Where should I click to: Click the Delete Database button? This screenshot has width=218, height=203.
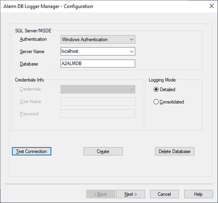[x=175, y=151]
